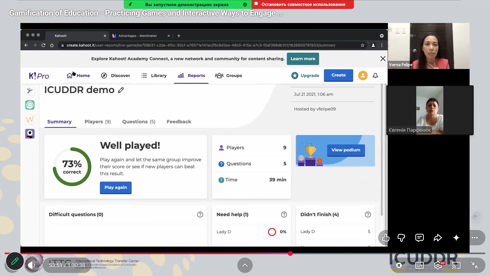The width and height of the screenshot is (490, 276).
Task: Go to Home in Kahoot nav
Action: 78,76
